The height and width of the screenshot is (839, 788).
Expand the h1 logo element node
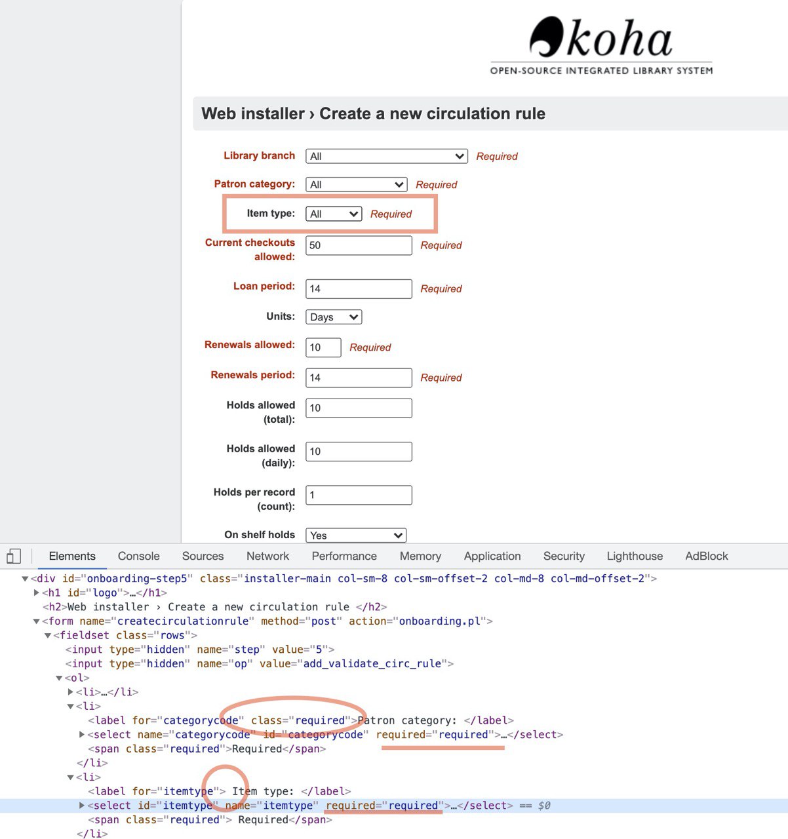[x=37, y=593]
